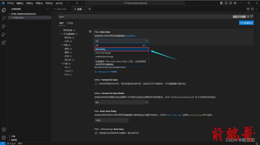
Task: Switch to the 工作区 settings tab
Action: pyautogui.click(x=70, y=23)
